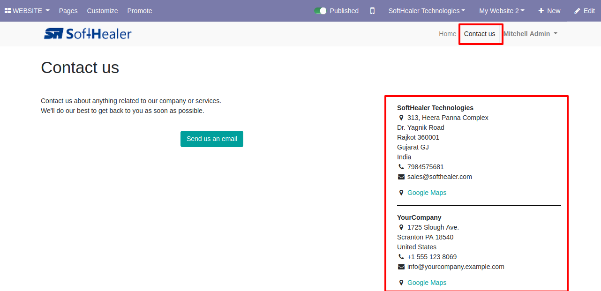Click the Scranton PA 18540 address line
The image size is (601, 291).
[425, 237]
